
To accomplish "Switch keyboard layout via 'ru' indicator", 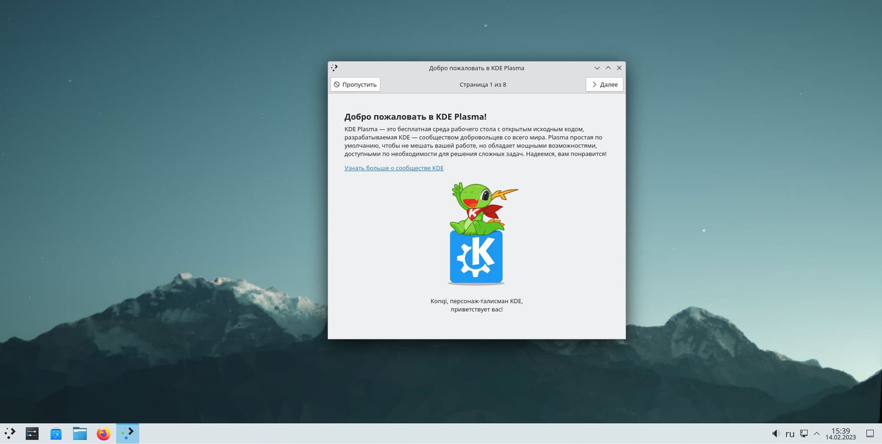I will [790, 433].
